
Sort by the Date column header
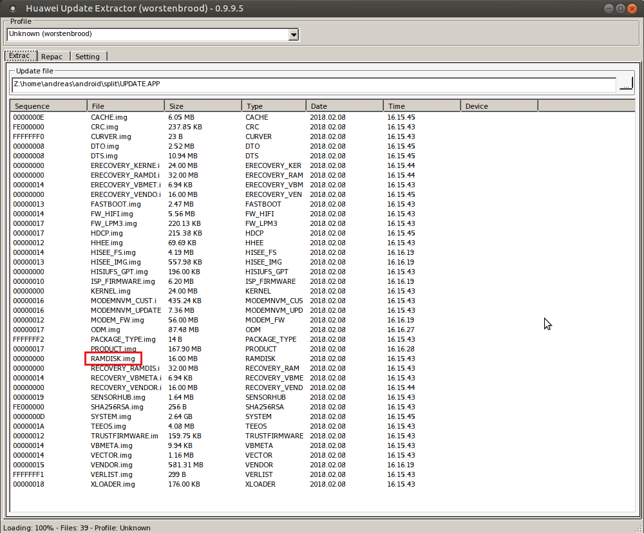[345, 106]
